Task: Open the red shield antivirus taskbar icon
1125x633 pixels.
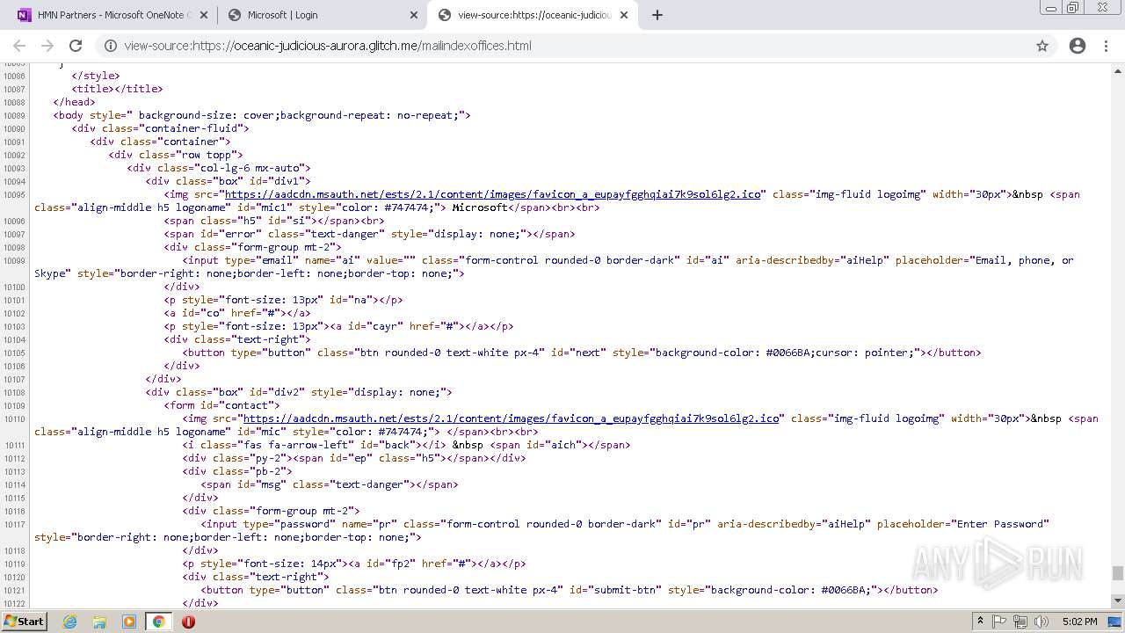Action: [x=188, y=622]
